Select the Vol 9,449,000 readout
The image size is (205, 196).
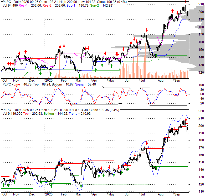tap(12, 114)
